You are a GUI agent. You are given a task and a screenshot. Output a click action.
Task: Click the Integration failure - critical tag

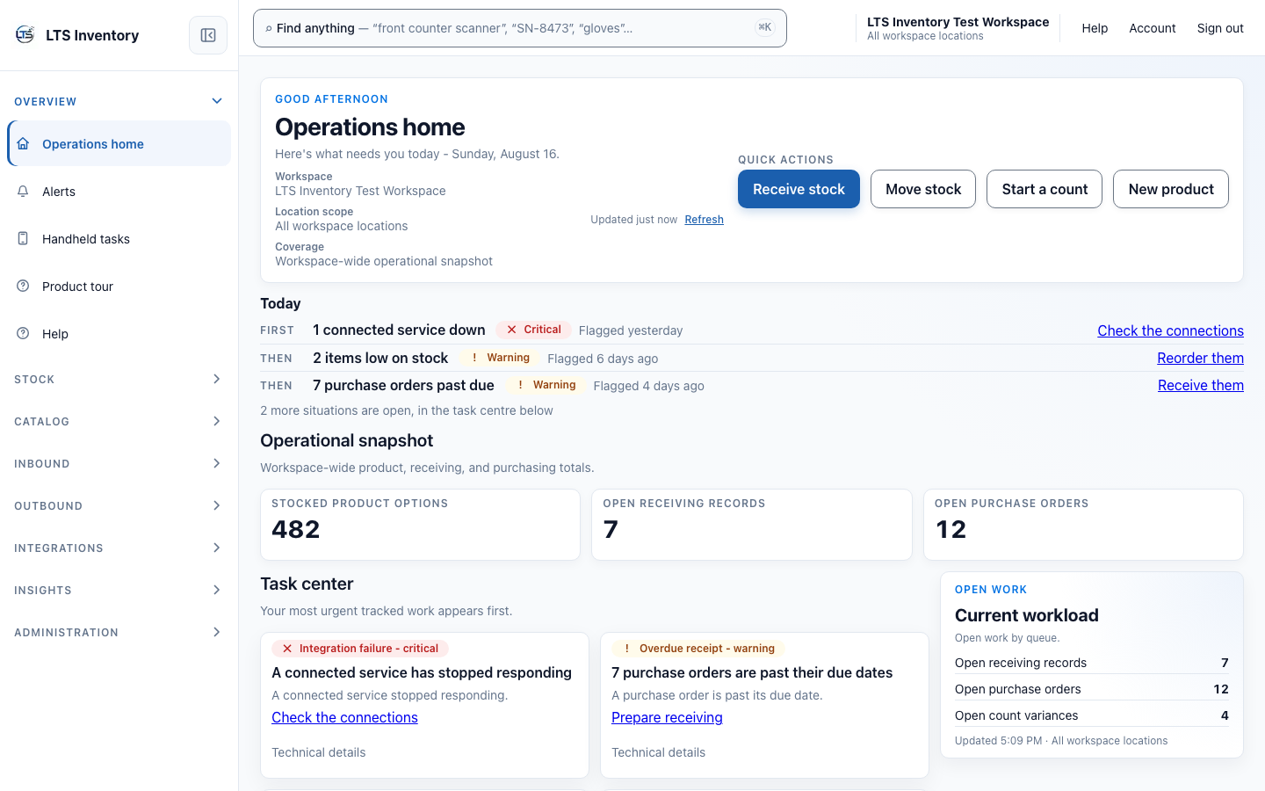(360, 649)
